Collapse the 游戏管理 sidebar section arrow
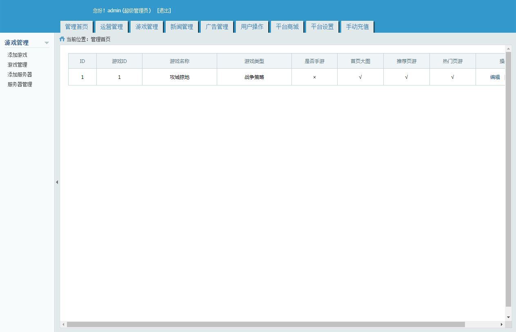Screen dimensions: 516x332 tap(47, 43)
